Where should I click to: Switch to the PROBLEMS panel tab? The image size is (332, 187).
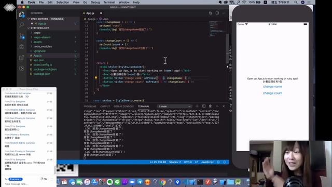coord(90,106)
